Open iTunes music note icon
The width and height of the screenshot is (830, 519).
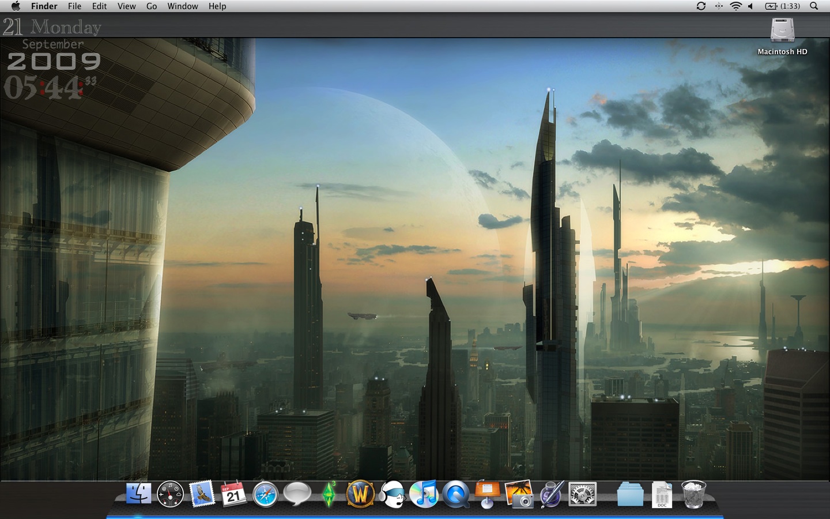pos(424,494)
